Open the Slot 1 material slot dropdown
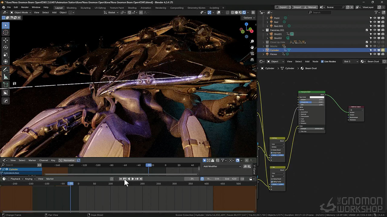 point(351,61)
